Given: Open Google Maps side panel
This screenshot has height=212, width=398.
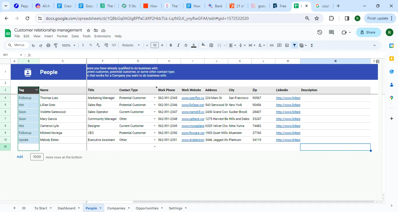Looking at the screenshot, I should pos(392,98).
